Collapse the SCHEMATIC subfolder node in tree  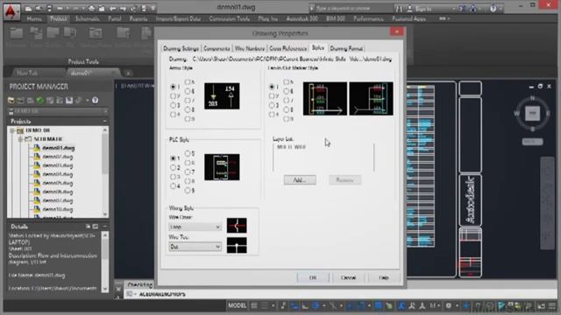20,139
